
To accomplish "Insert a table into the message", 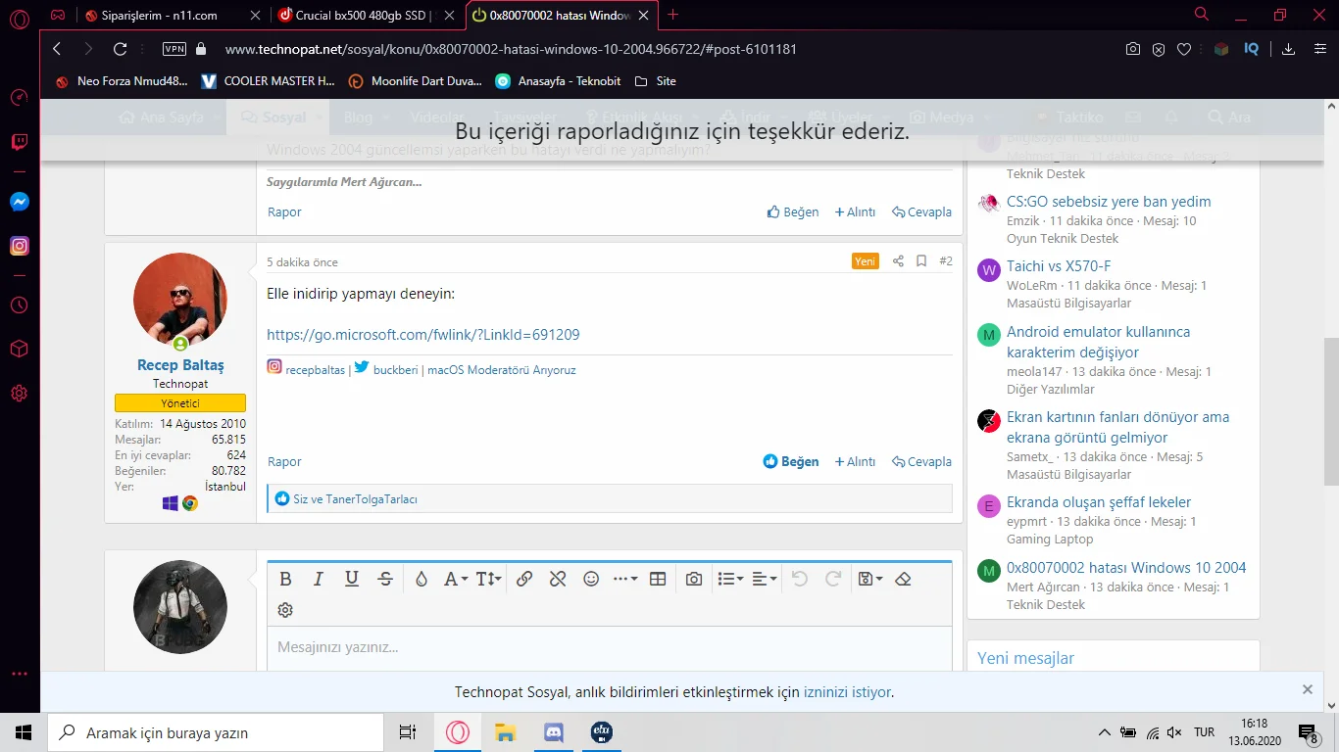I will (x=657, y=579).
